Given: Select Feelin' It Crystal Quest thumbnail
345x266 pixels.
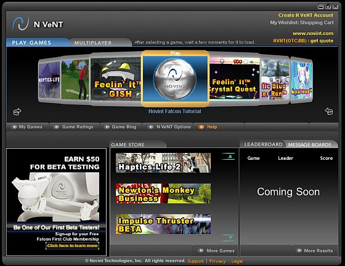Looking at the screenshot, I should 235,79.
